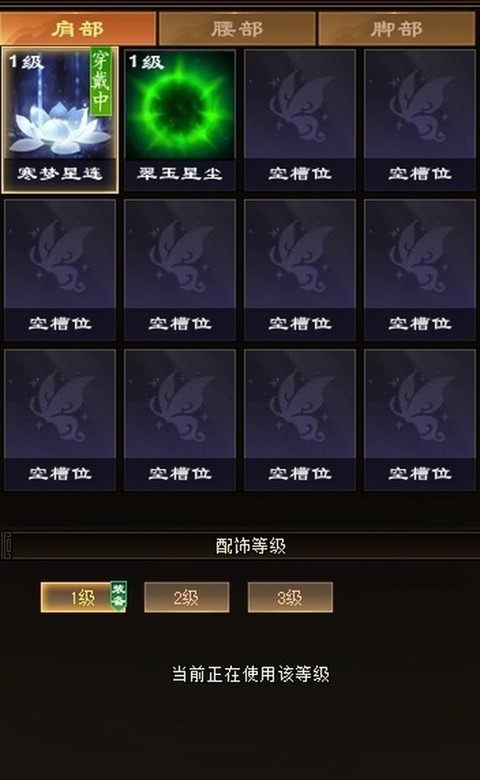Click the 穿戴中 green badge
This screenshot has height=780, width=480.
(101, 82)
